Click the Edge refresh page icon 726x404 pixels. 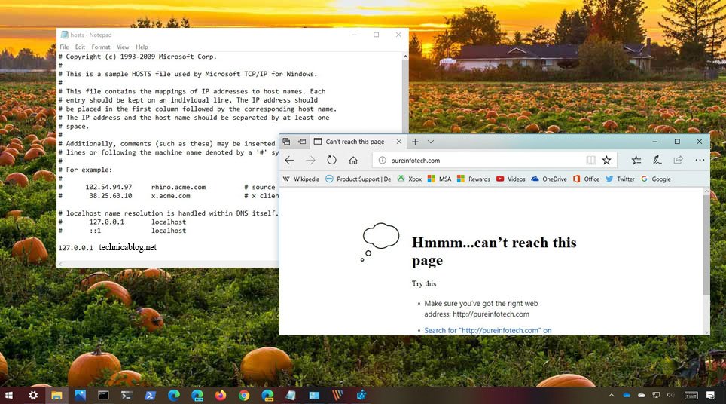331,160
